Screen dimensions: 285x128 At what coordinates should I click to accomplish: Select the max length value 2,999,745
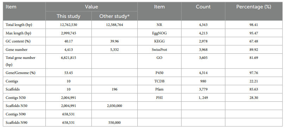(x=69, y=33)
